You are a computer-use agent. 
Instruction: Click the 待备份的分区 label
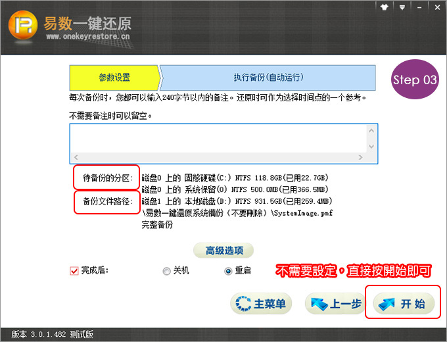(x=107, y=178)
